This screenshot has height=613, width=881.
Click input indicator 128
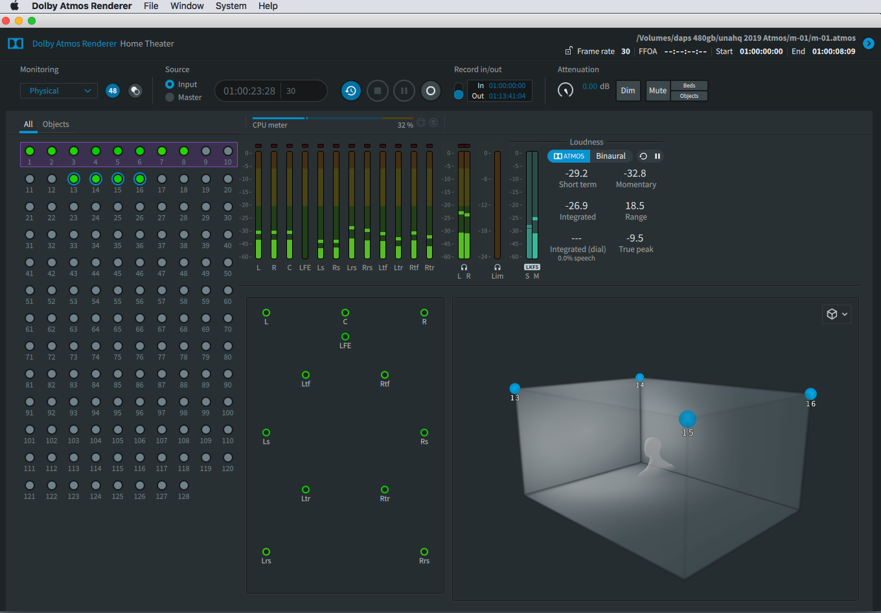click(184, 485)
